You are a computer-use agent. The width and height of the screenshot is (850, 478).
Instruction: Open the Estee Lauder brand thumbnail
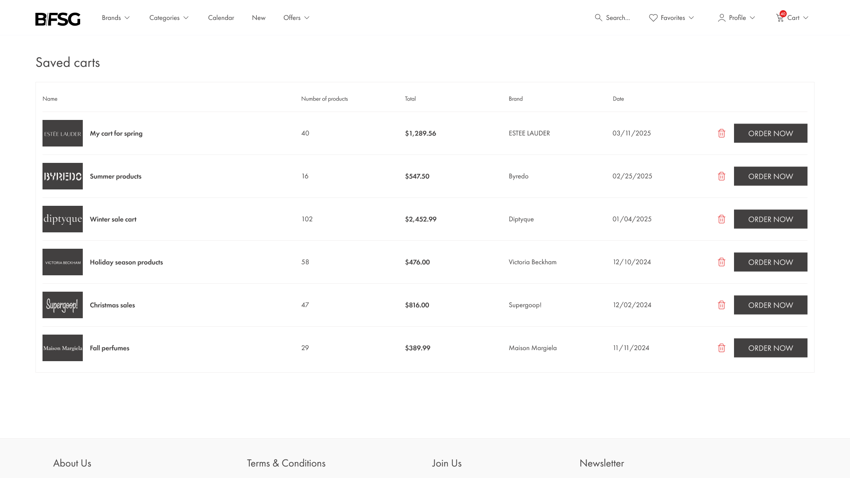tap(62, 133)
